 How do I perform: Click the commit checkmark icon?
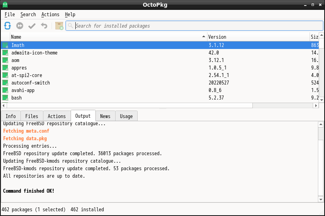coord(32,26)
